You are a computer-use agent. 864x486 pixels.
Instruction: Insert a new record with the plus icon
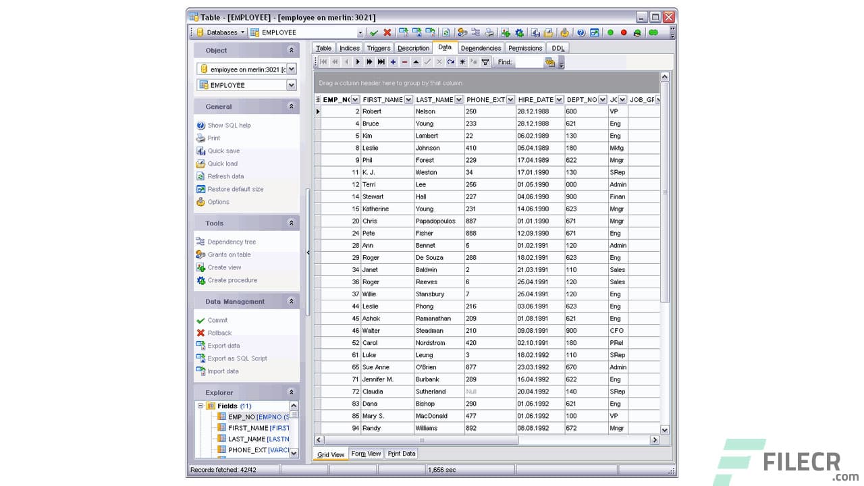coord(393,62)
